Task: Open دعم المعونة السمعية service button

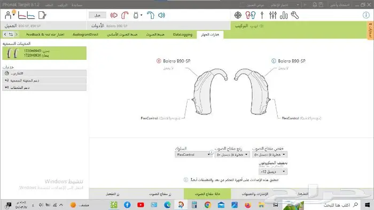Action: (44, 81)
